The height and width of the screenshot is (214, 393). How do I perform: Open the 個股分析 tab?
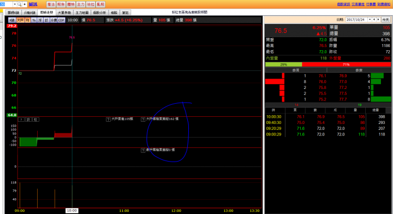[x=99, y=13]
